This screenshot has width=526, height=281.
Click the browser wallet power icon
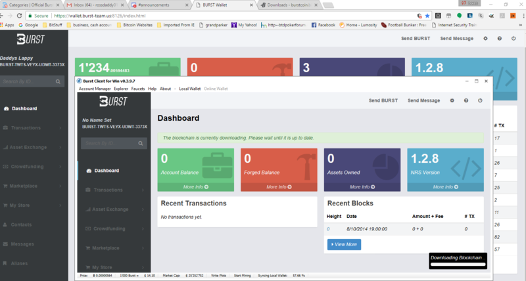pos(514,39)
